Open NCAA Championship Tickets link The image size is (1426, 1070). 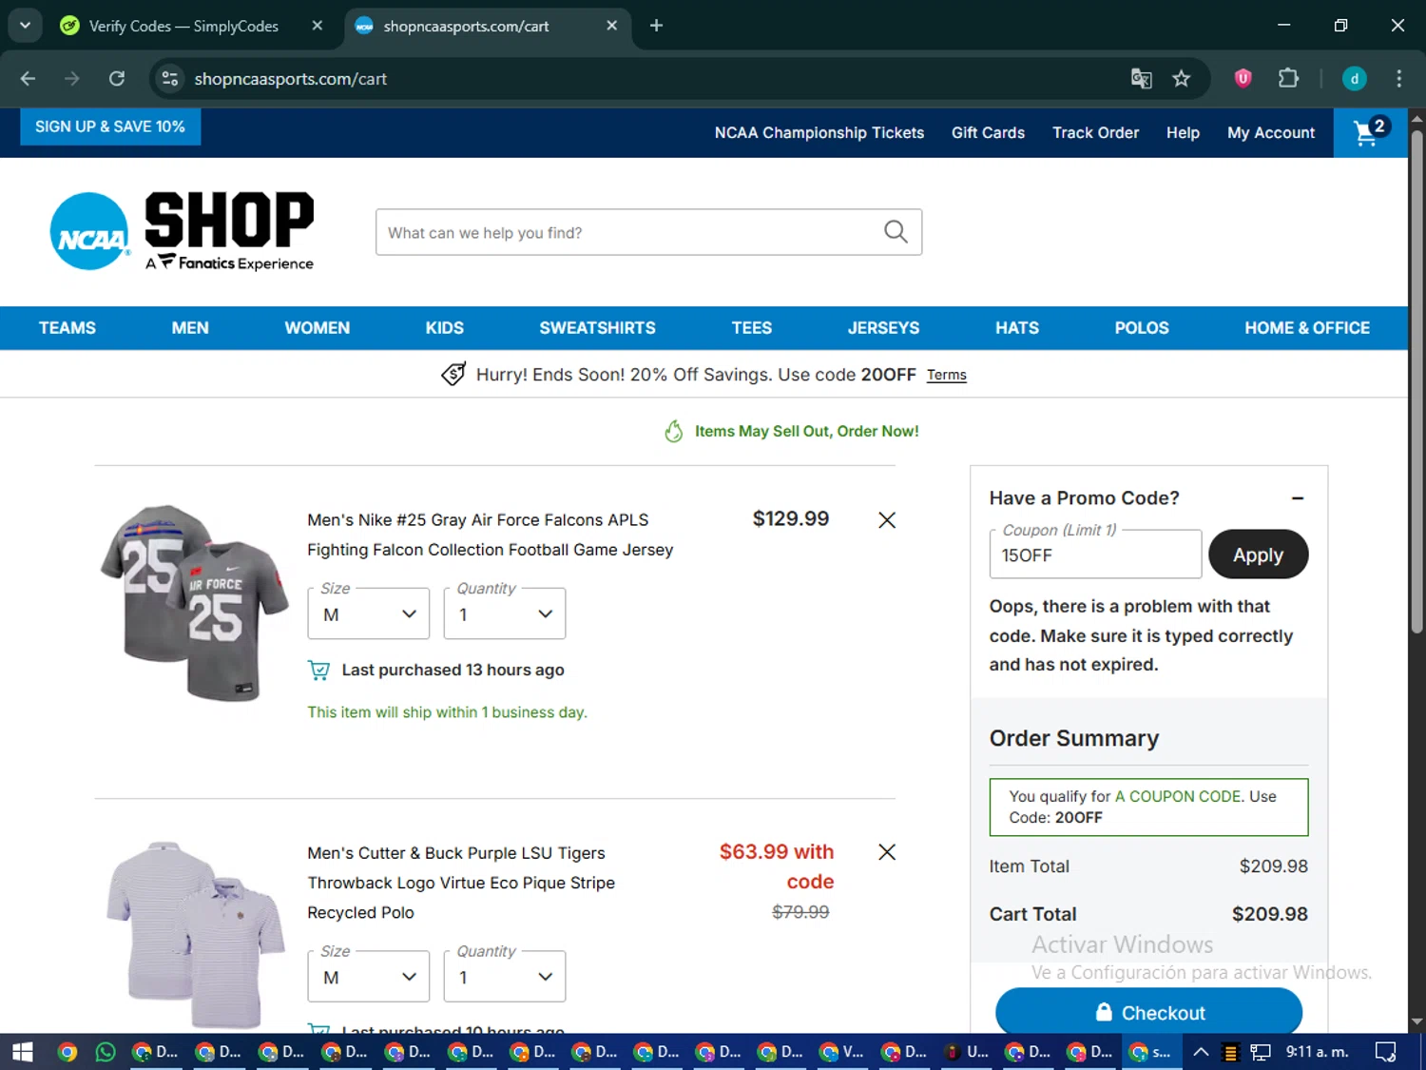click(x=819, y=133)
